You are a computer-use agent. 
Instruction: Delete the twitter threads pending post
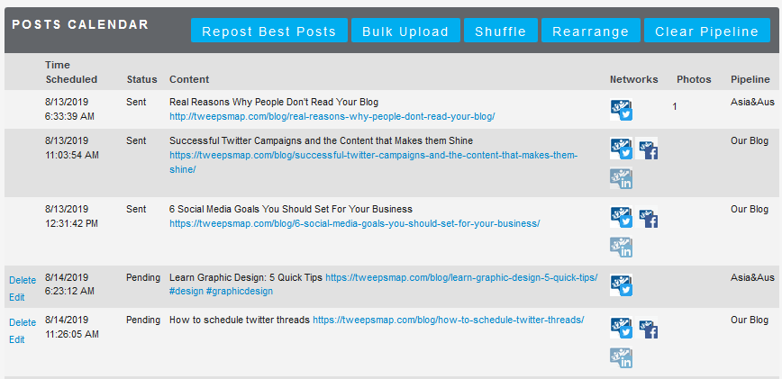pos(23,322)
